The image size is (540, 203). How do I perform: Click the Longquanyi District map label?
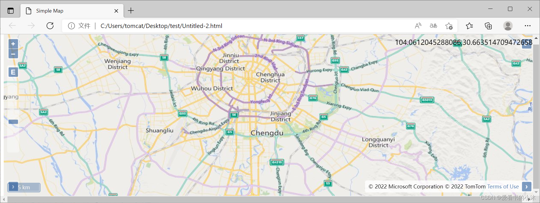click(378, 142)
